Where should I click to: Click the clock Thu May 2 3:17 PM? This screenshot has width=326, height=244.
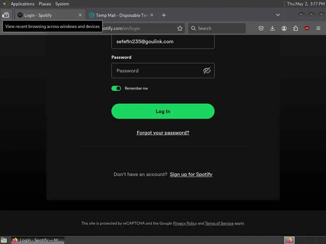pos(306,4)
